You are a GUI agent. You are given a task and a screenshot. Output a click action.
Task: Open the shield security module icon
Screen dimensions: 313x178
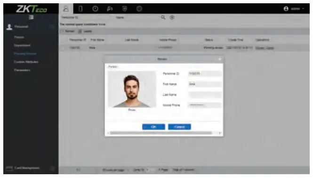(x=125, y=8)
